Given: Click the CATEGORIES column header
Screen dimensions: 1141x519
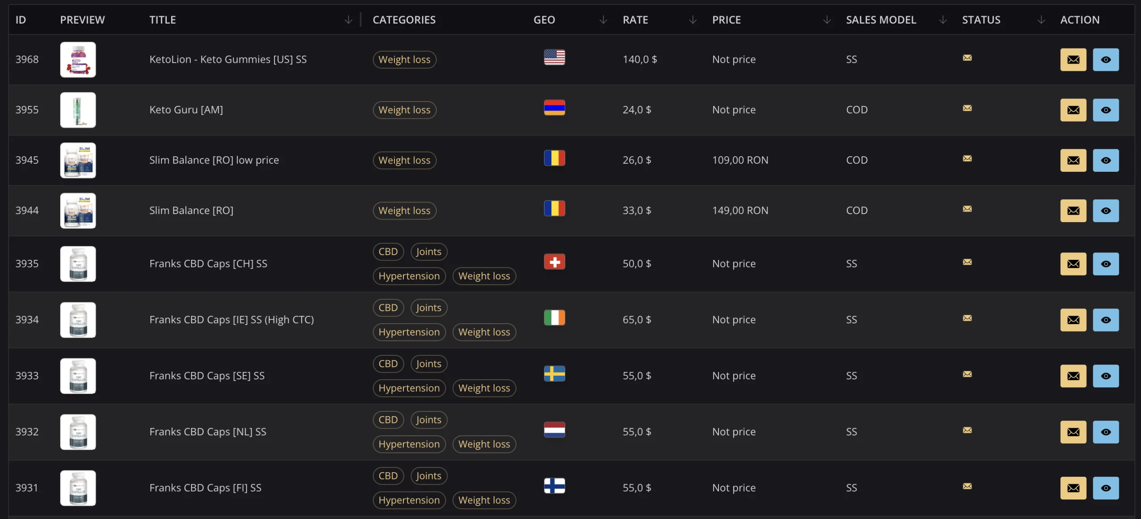Looking at the screenshot, I should (x=404, y=20).
